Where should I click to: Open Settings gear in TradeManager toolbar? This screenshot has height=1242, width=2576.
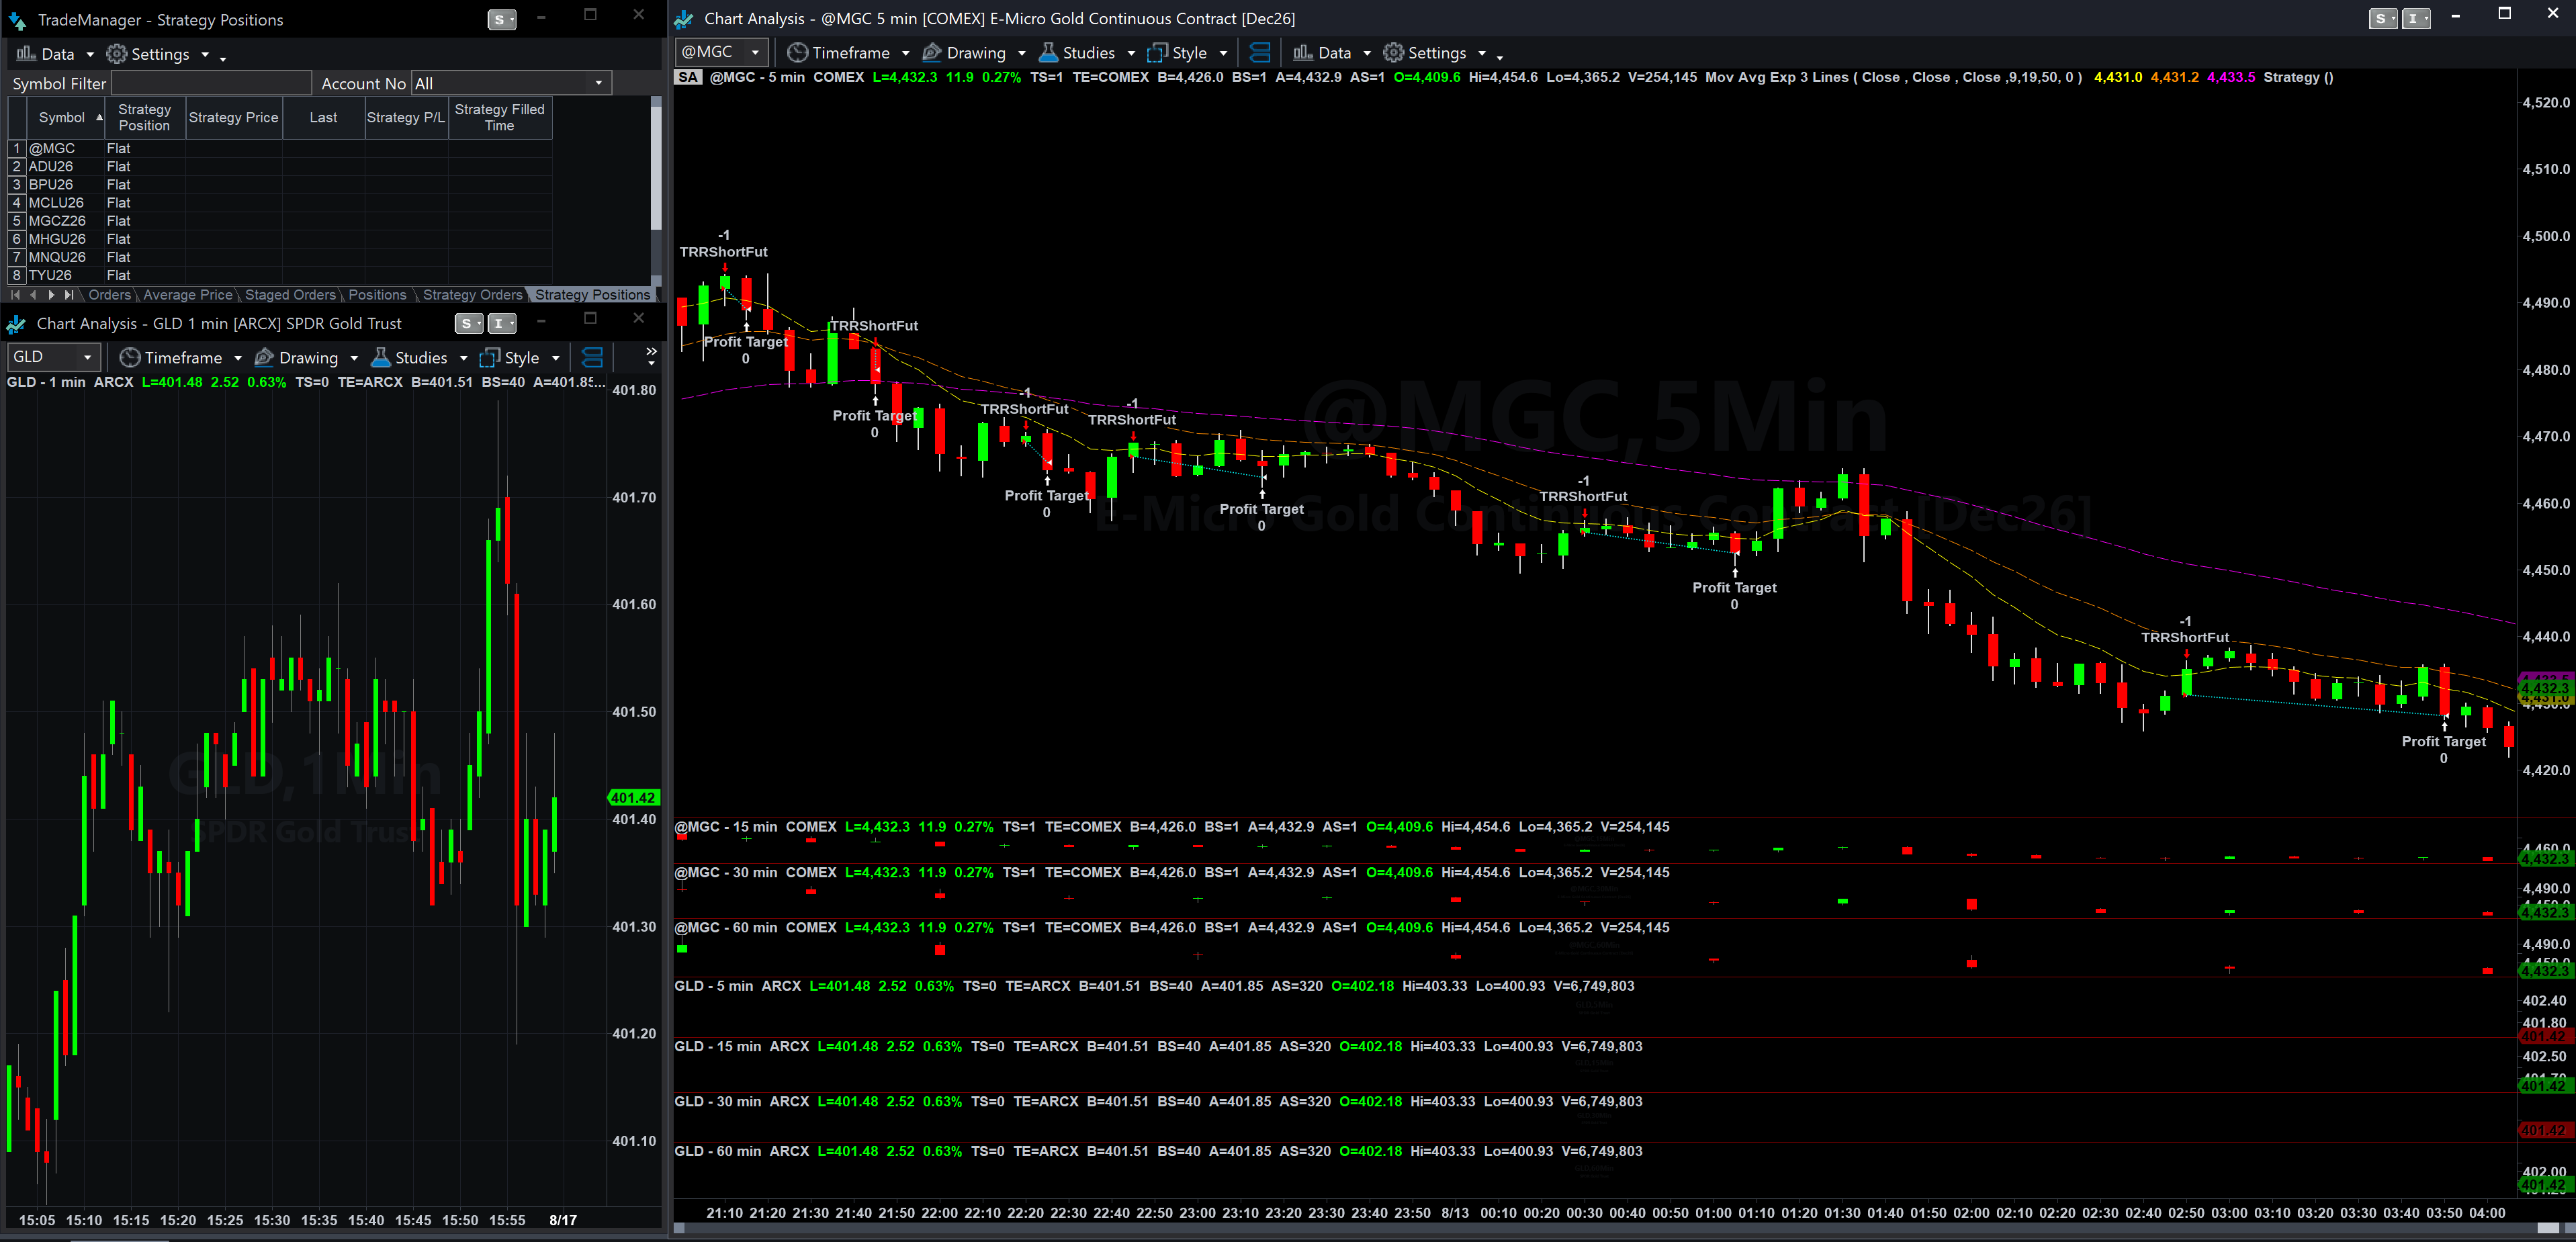[117, 54]
